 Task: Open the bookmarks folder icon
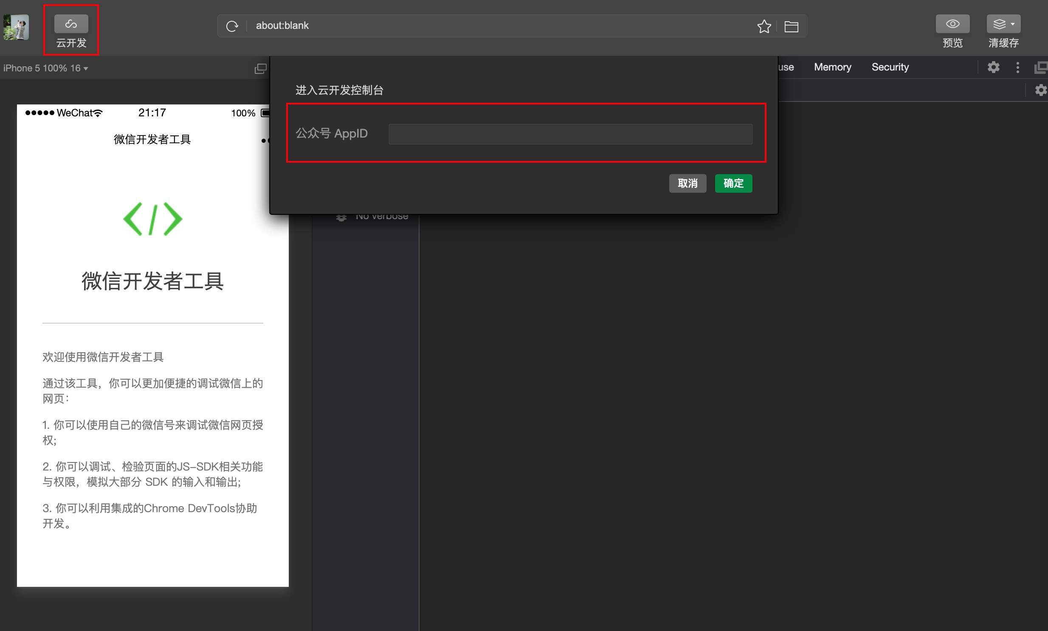pos(791,26)
